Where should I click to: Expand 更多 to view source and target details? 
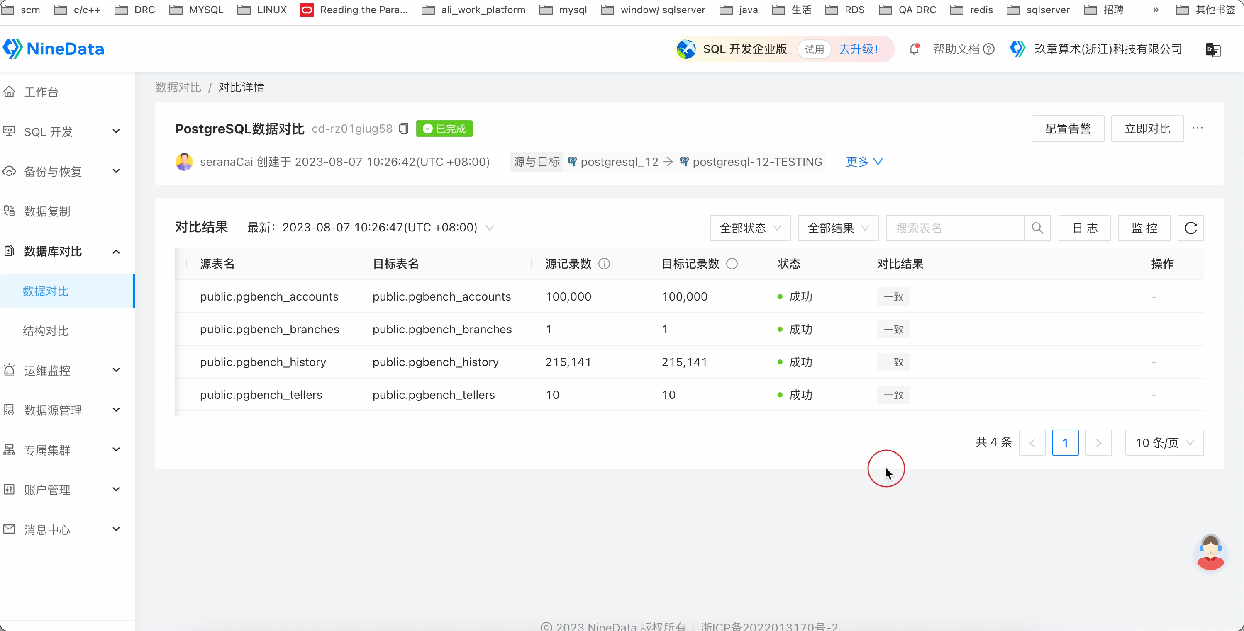(863, 162)
